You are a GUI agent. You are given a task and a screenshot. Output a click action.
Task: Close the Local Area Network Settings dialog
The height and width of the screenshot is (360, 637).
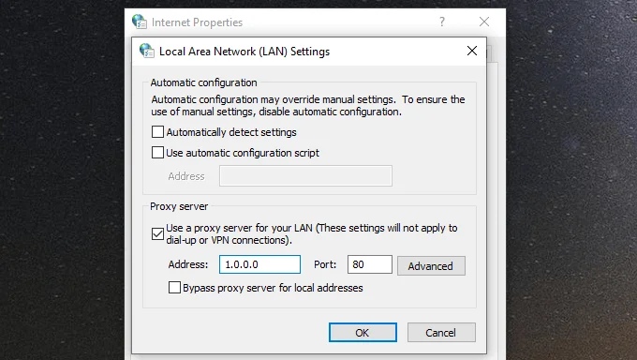point(471,51)
